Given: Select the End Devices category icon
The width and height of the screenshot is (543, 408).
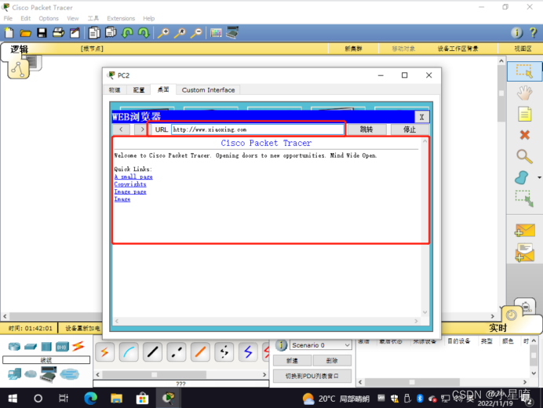Looking at the screenshot, I should pyautogui.click(x=14, y=374).
